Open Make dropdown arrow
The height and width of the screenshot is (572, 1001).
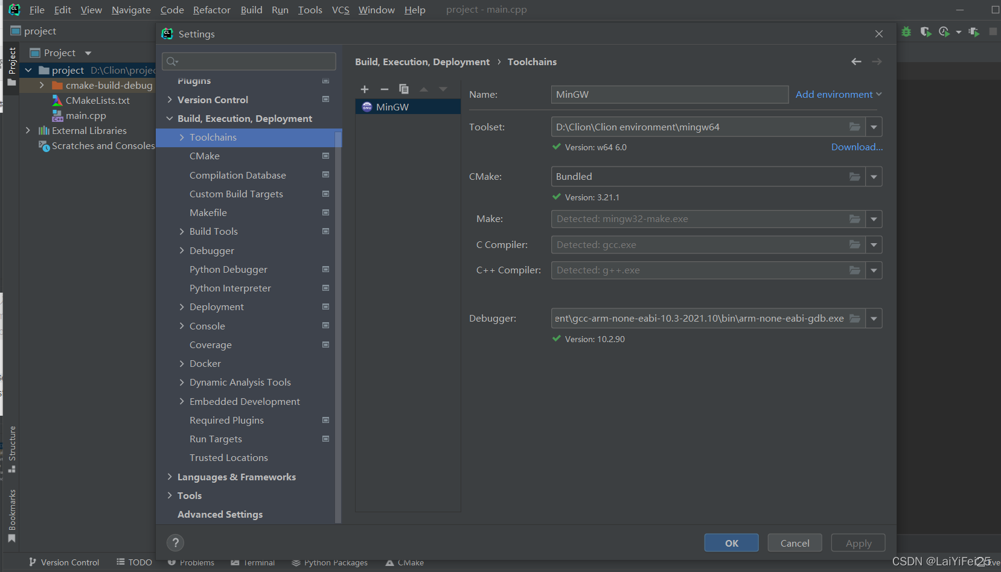click(874, 219)
